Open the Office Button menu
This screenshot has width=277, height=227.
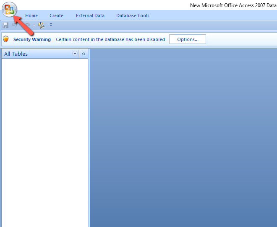tap(9, 10)
